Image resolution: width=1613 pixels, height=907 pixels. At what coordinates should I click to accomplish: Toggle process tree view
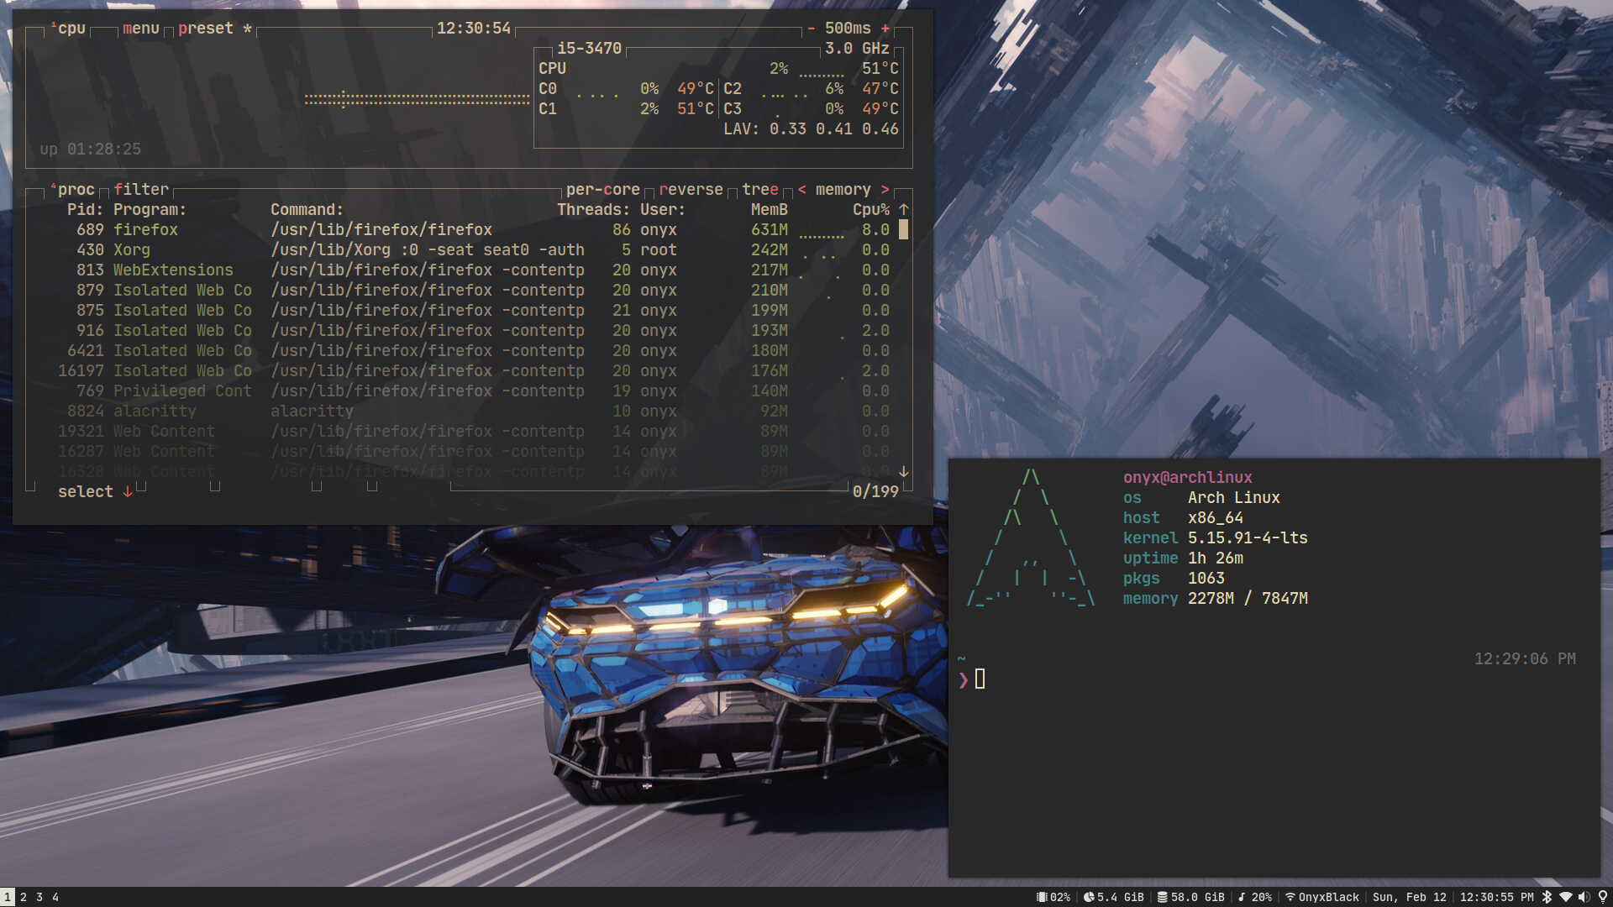click(759, 190)
